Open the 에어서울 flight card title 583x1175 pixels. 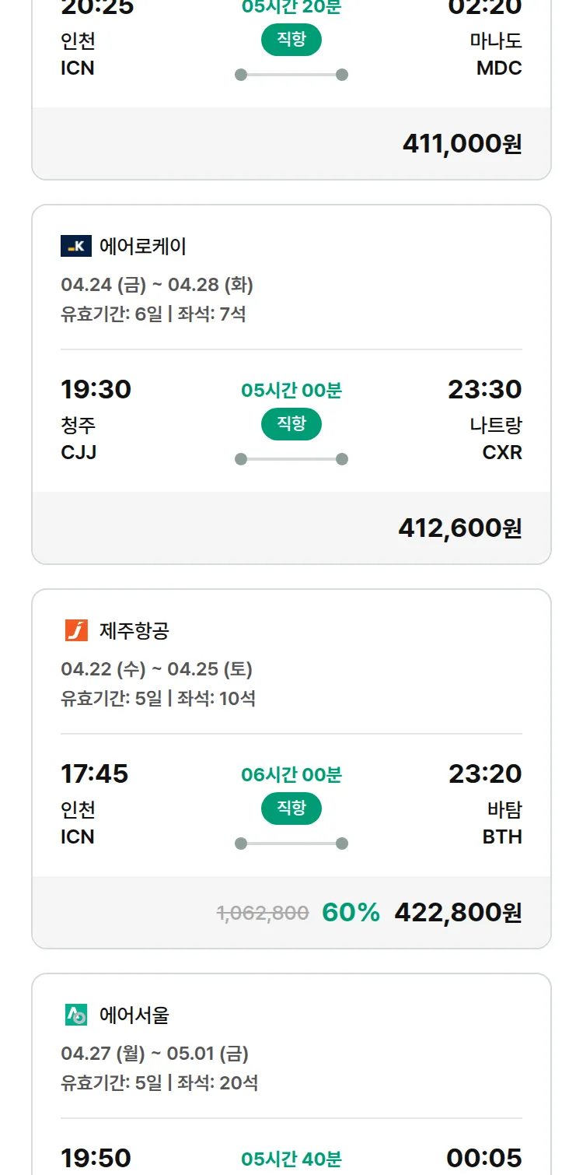click(x=134, y=1015)
